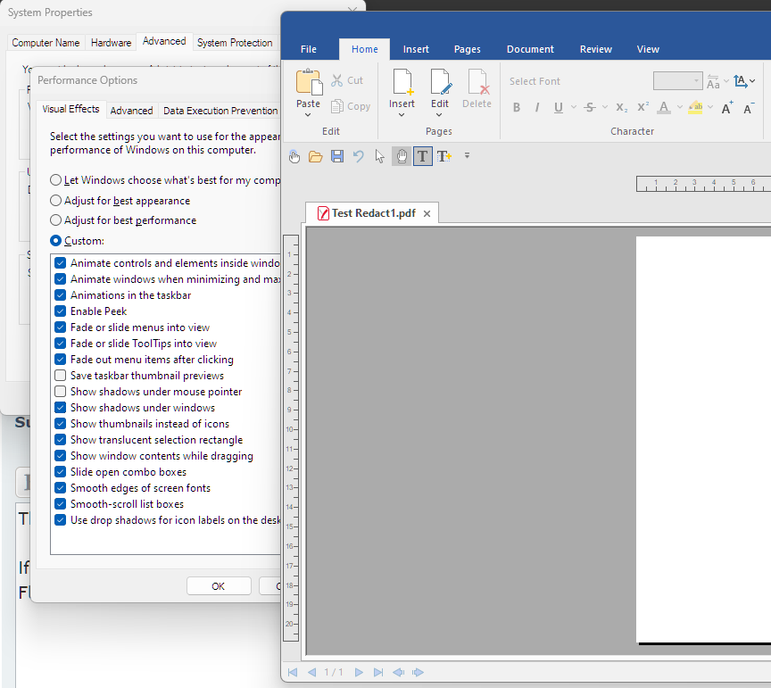Click the Paste clipboard icon
Screen dimensions: 771x688
pos(309,83)
